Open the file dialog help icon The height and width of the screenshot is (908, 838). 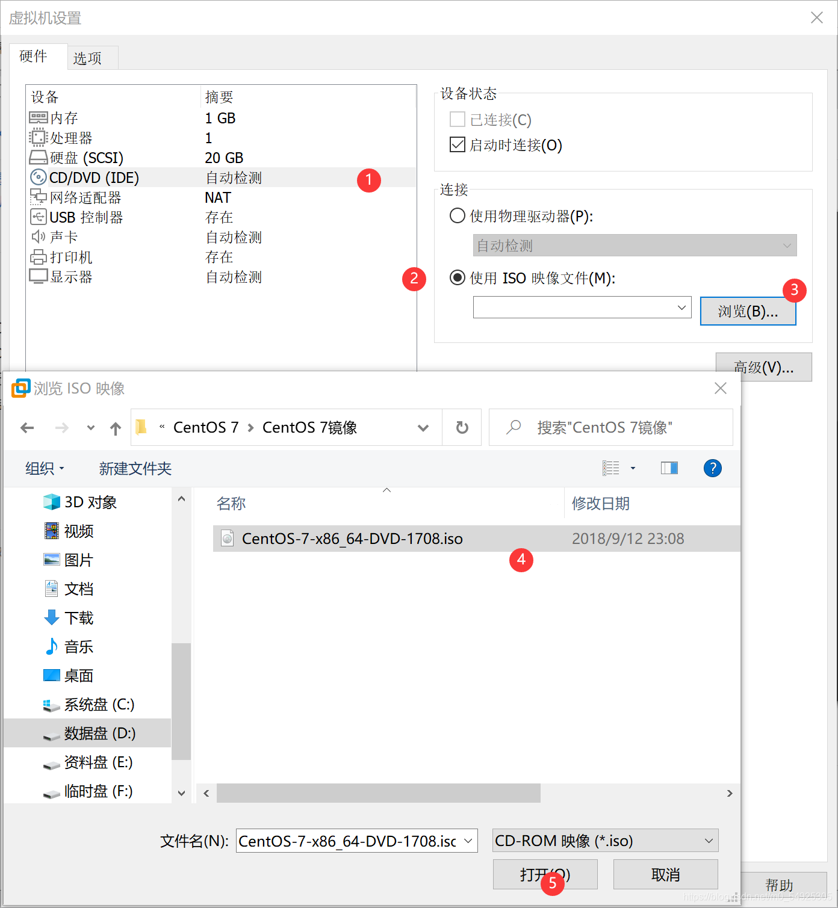[713, 468]
